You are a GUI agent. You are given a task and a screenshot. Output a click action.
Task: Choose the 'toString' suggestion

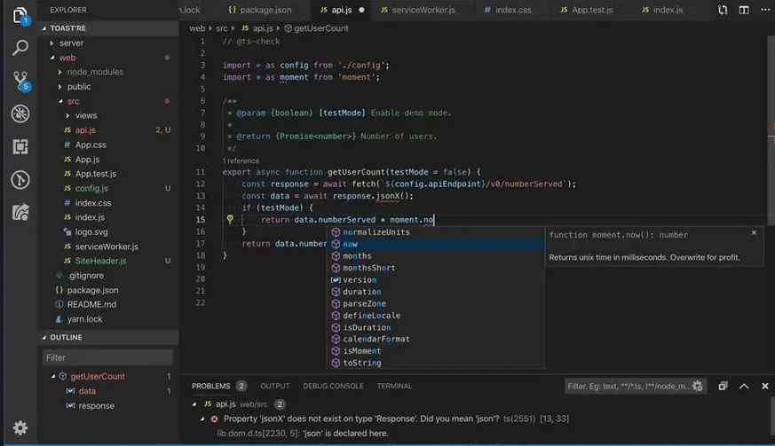click(x=436, y=363)
